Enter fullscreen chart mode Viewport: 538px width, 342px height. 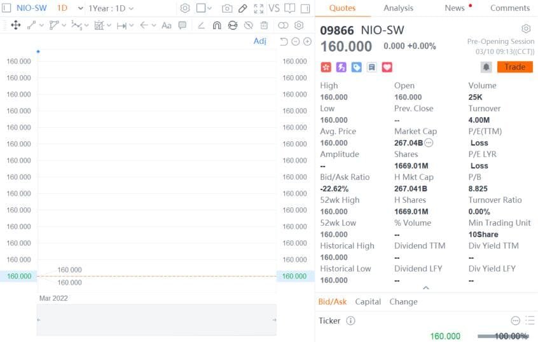coord(258,8)
